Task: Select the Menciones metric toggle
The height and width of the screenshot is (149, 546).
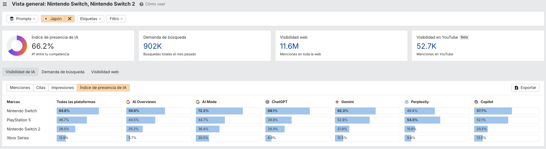Action: [20, 88]
